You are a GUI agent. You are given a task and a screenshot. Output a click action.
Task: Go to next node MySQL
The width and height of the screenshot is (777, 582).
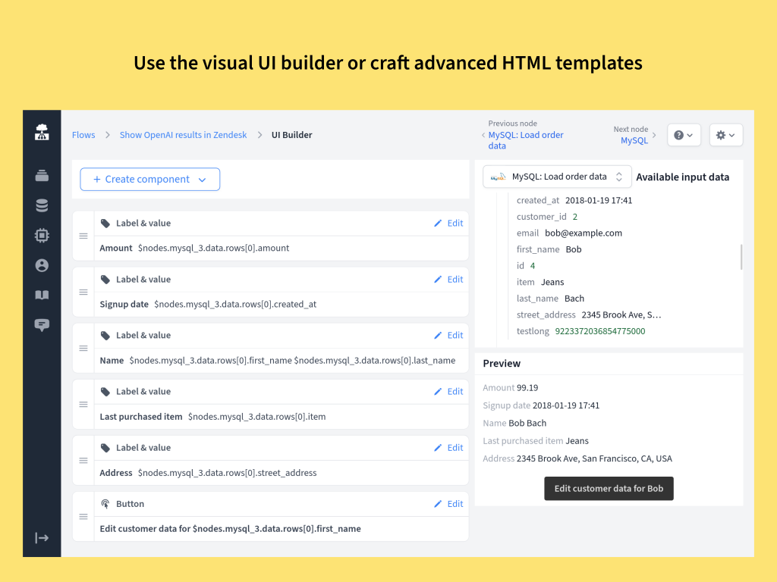[x=634, y=140]
